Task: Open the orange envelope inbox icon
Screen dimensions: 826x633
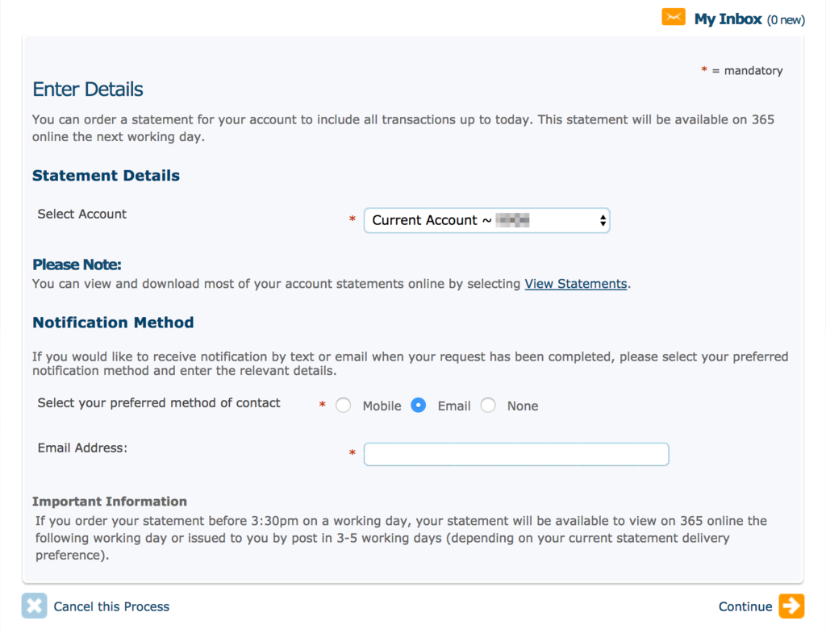Action: coord(674,17)
